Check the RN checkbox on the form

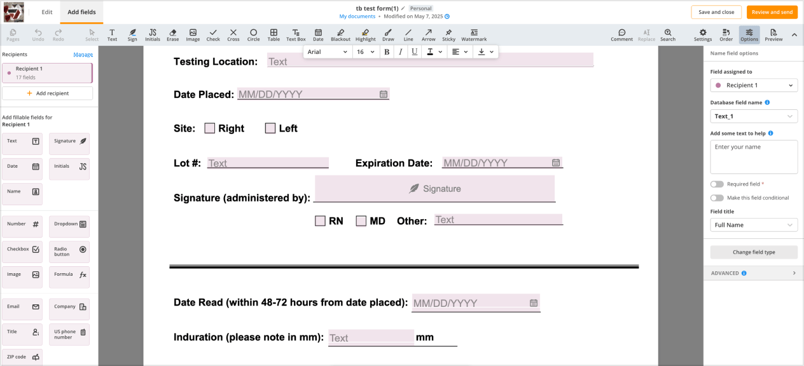click(x=320, y=219)
